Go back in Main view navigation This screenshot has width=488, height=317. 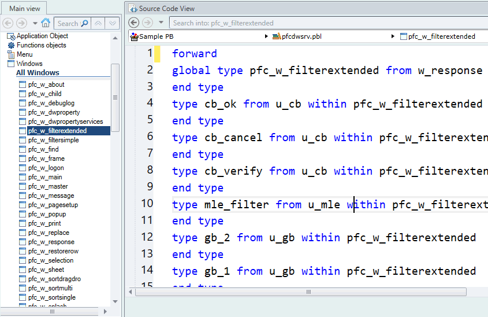click(x=8, y=23)
